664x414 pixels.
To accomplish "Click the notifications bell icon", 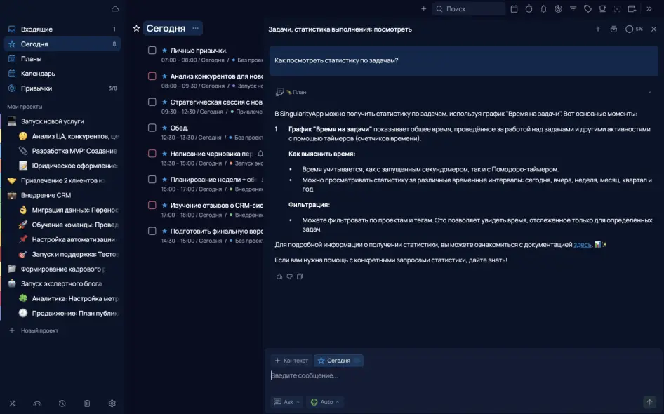I will tap(543, 9).
